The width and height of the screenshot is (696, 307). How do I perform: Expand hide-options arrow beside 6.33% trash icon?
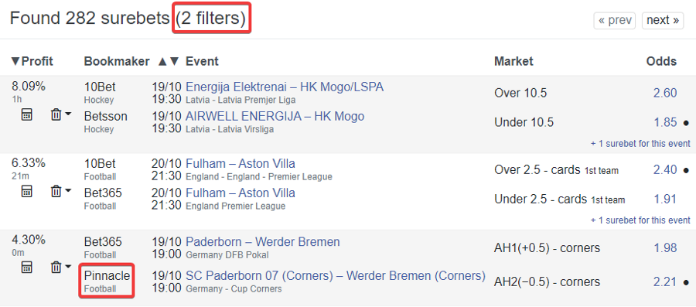pos(68,190)
